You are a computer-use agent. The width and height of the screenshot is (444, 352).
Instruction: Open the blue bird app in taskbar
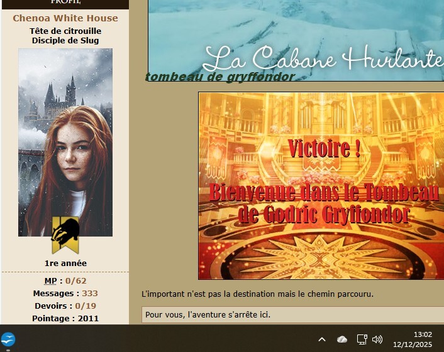tap(8, 339)
